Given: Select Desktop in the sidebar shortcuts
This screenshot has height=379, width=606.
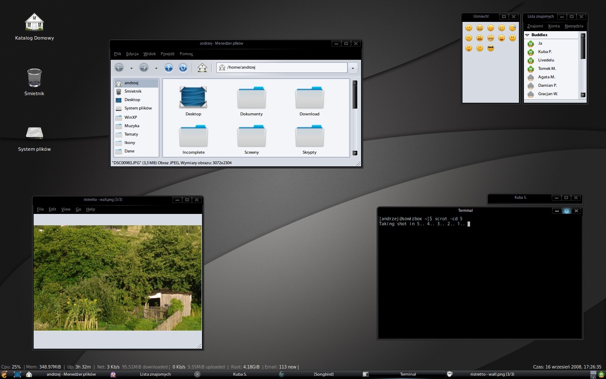Looking at the screenshot, I should pos(136,100).
